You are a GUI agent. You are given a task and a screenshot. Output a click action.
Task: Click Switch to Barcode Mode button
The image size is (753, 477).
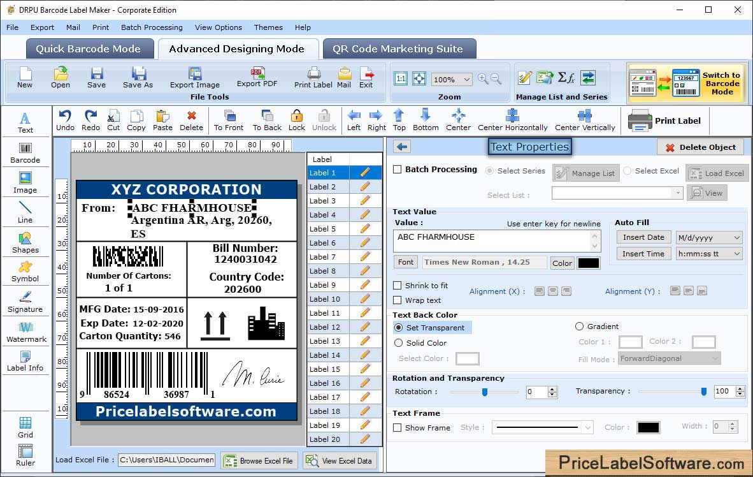click(x=687, y=83)
